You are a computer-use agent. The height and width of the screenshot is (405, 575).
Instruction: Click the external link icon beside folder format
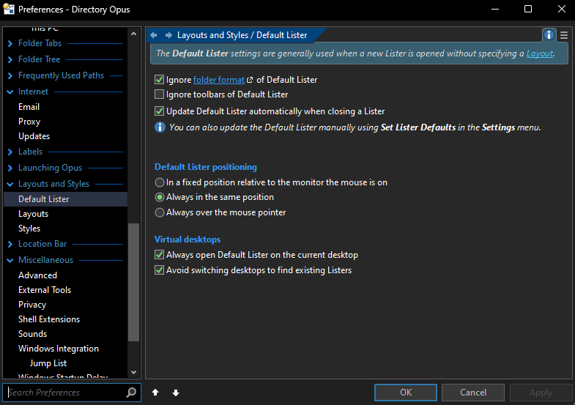(x=250, y=80)
